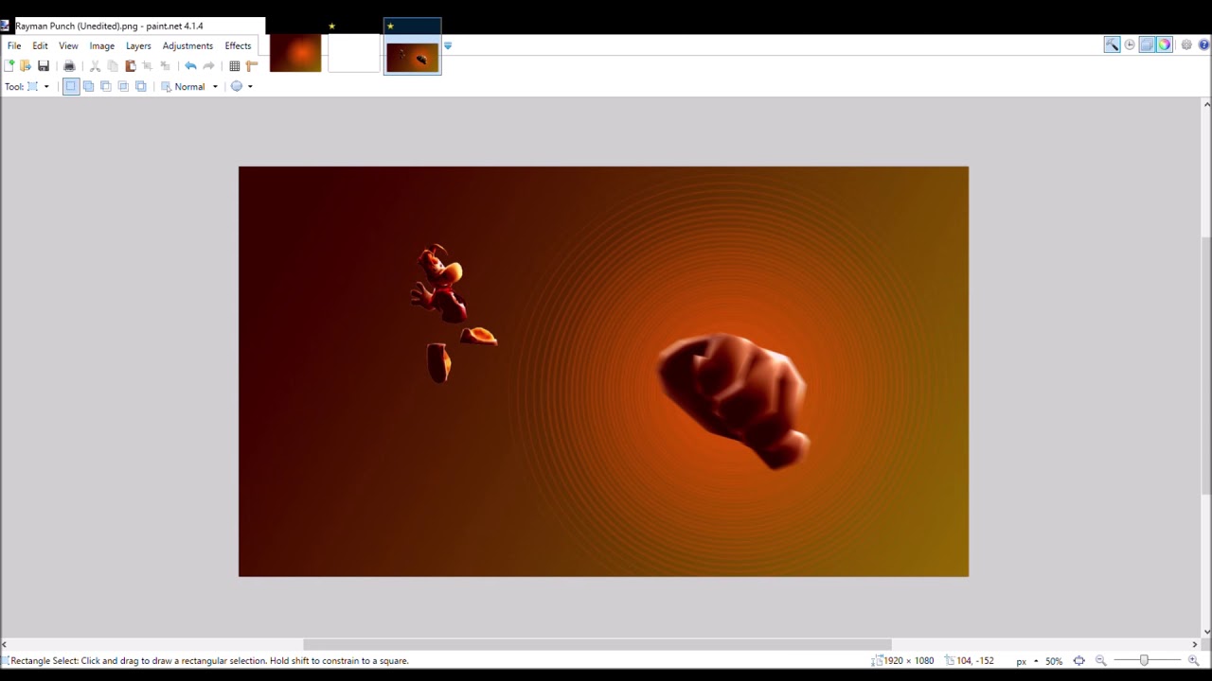
Task: Open the View menu
Action: (68, 45)
